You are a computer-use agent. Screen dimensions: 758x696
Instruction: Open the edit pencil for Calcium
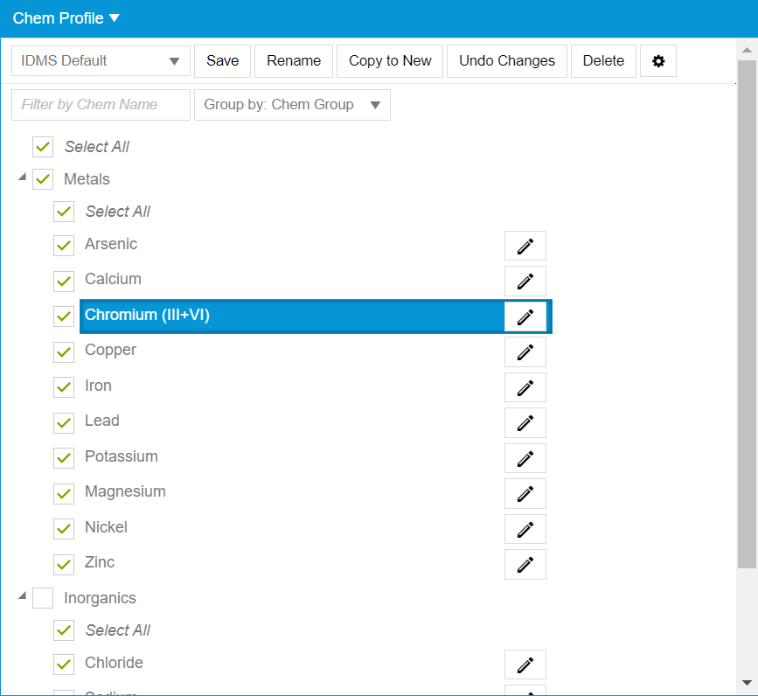pyautogui.click(x=525, y=281)
